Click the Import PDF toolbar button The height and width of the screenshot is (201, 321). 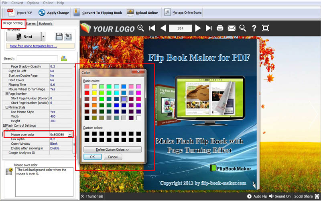[x=20, y=13]
